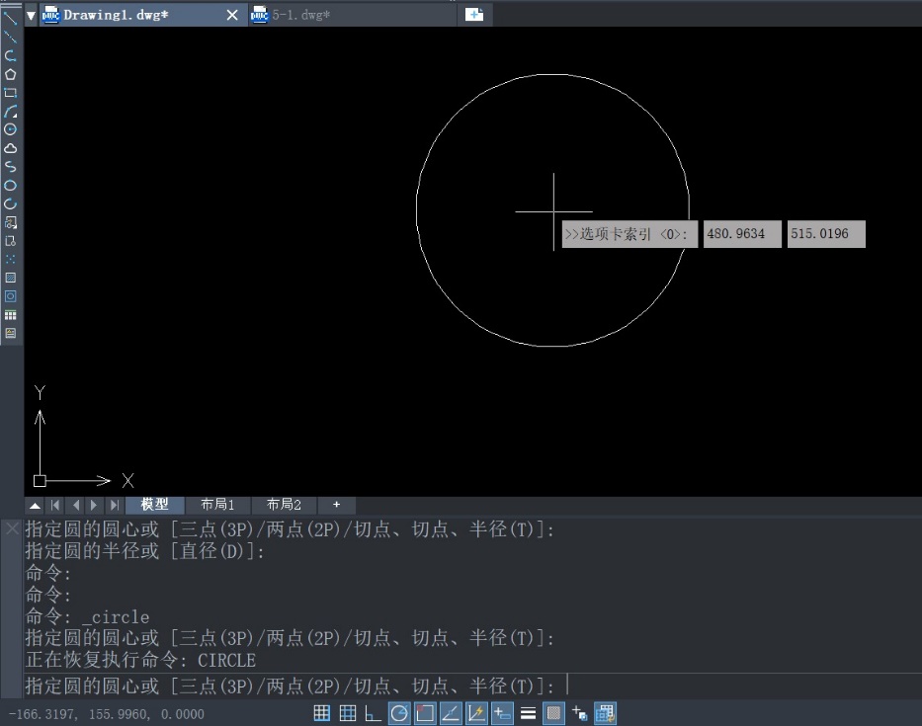Toggle lineweight display in status bar
The image size is (922, 726).
[x=528, y=714]
